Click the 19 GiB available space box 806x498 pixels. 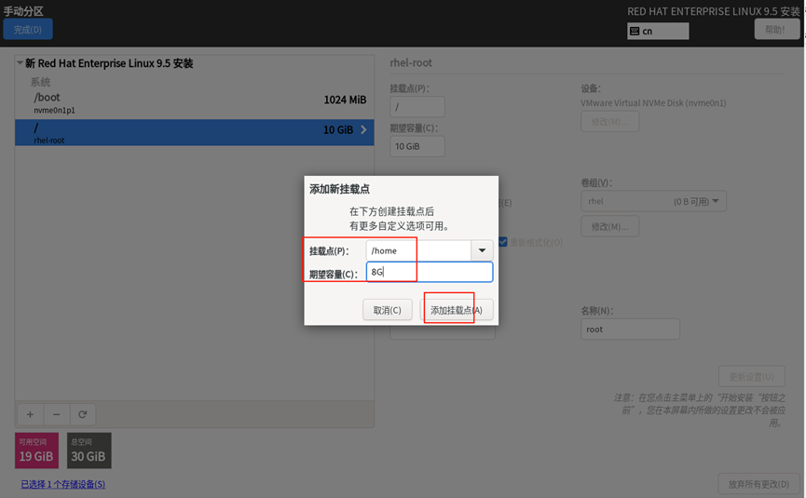coord(36,451)
